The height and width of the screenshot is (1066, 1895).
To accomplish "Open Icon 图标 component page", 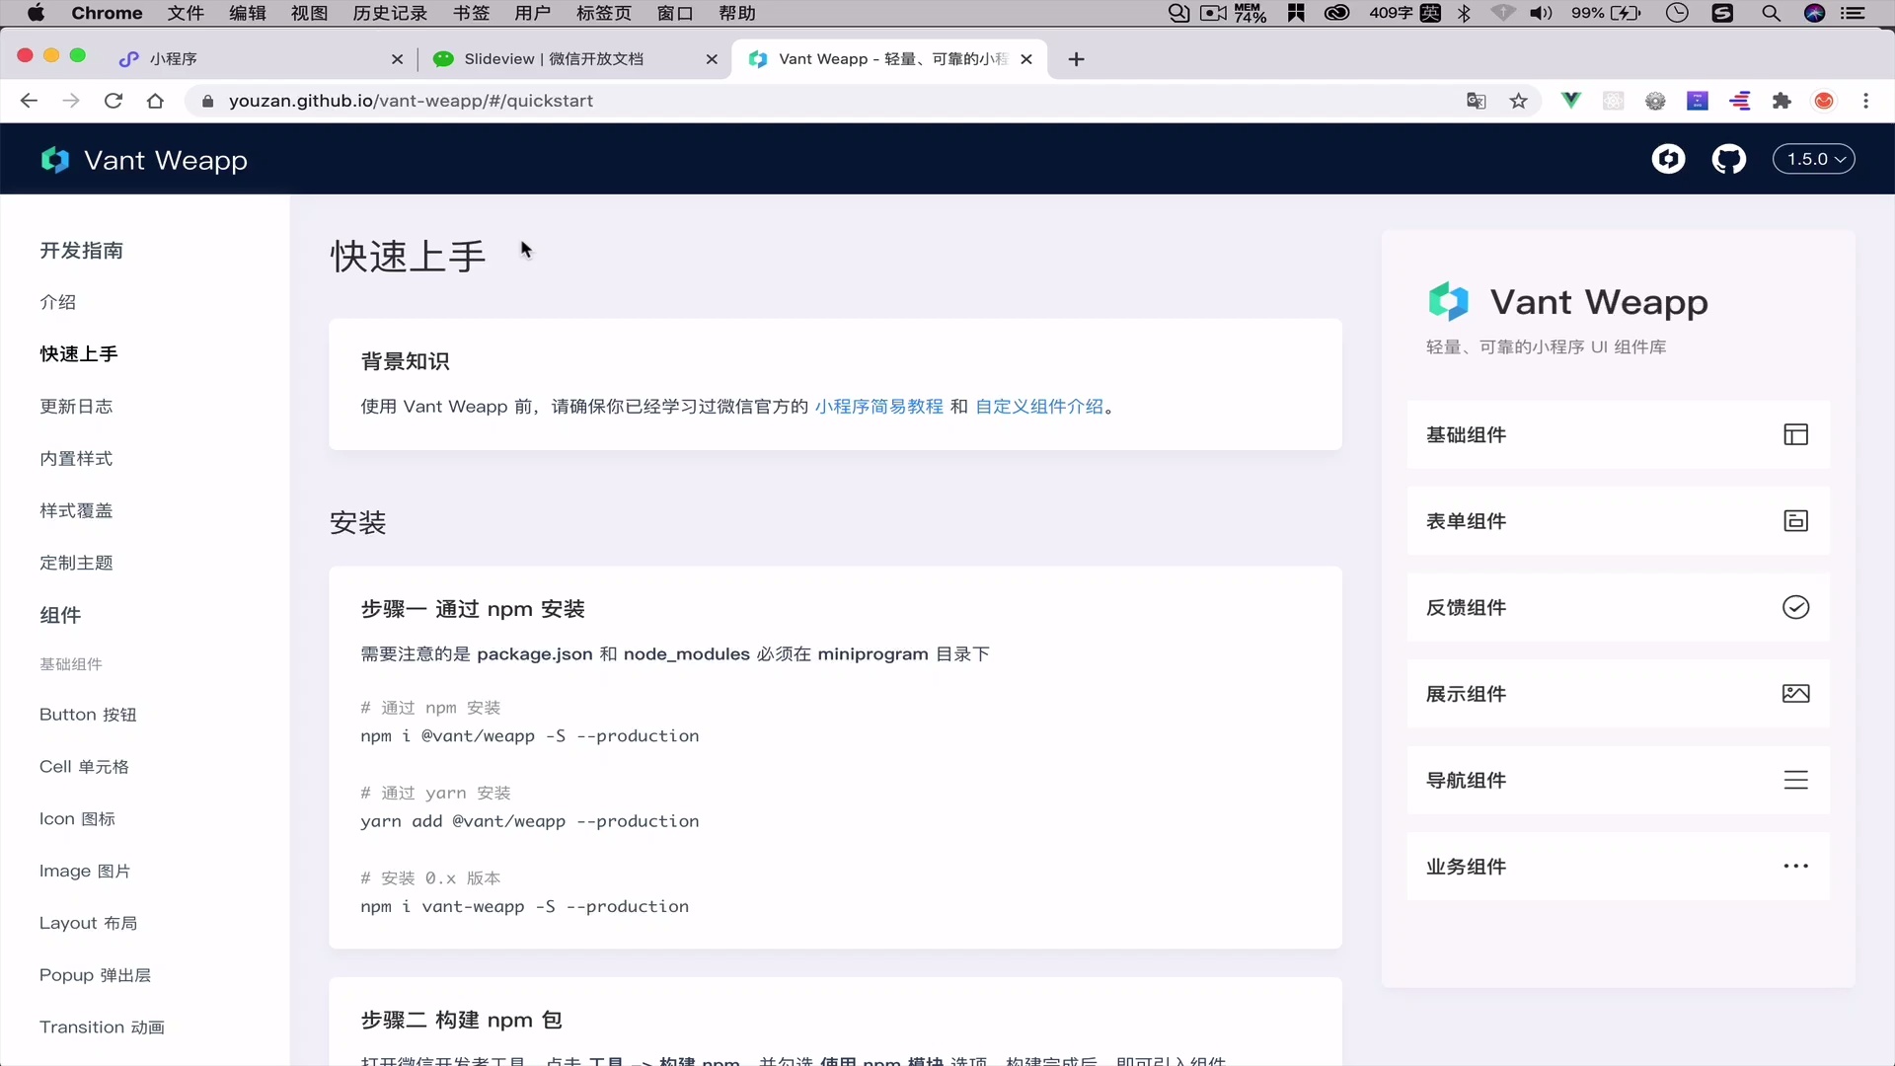I will click(77, 819).
